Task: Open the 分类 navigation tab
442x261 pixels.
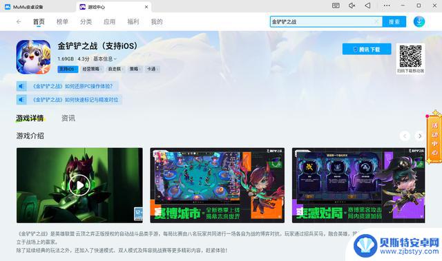Action: tap(86, 21)
